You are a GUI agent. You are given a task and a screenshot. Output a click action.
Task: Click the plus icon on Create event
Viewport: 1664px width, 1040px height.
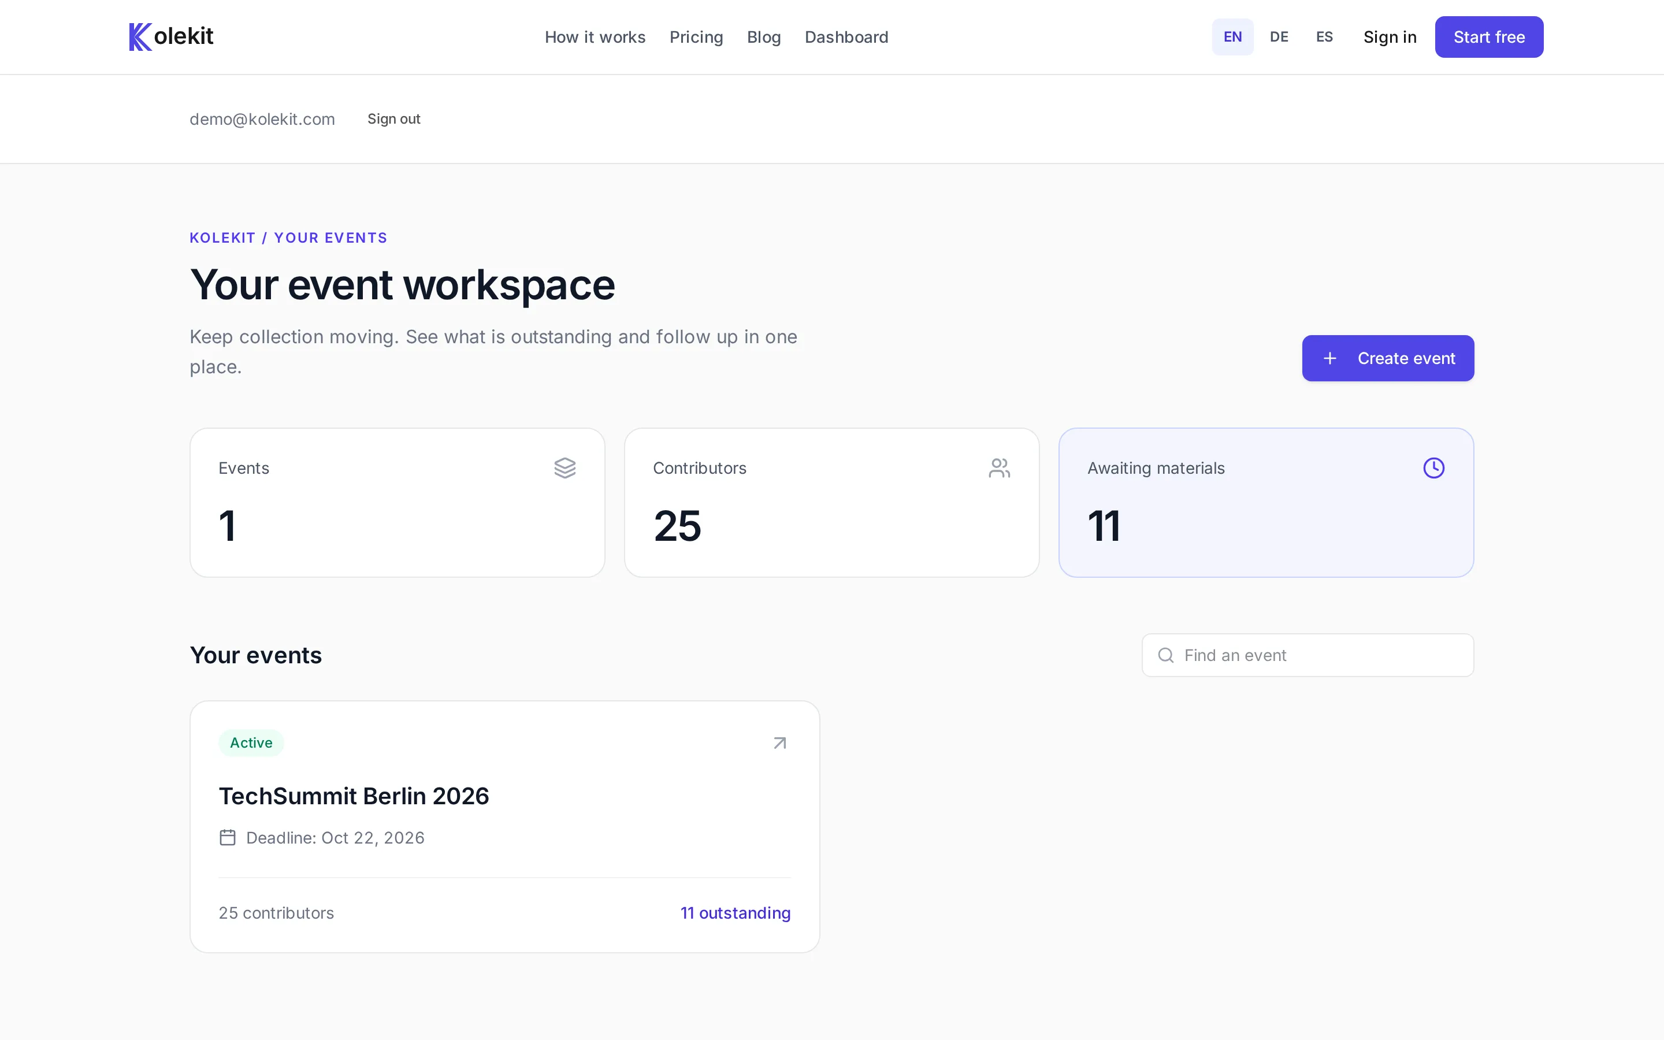(1330, 358)
